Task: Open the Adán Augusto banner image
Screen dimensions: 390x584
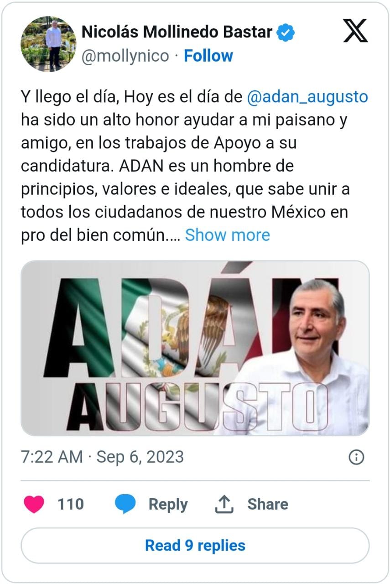Action: pos(195,348)
